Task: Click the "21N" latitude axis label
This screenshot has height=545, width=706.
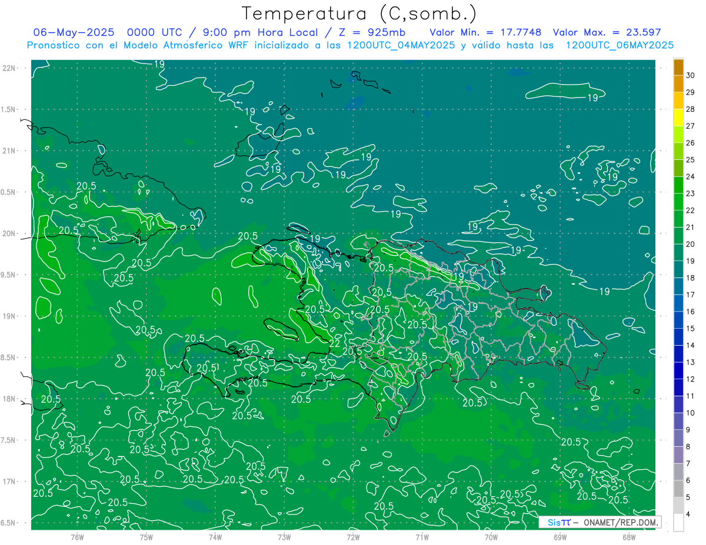Action: point(9,151)
